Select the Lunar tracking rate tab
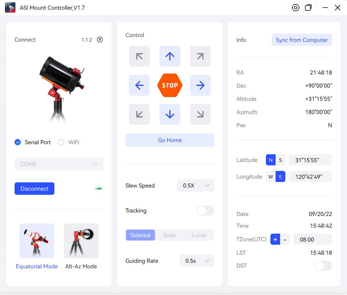Image resolution: width=347 pixels, height=295 pixels. [199, 235]
